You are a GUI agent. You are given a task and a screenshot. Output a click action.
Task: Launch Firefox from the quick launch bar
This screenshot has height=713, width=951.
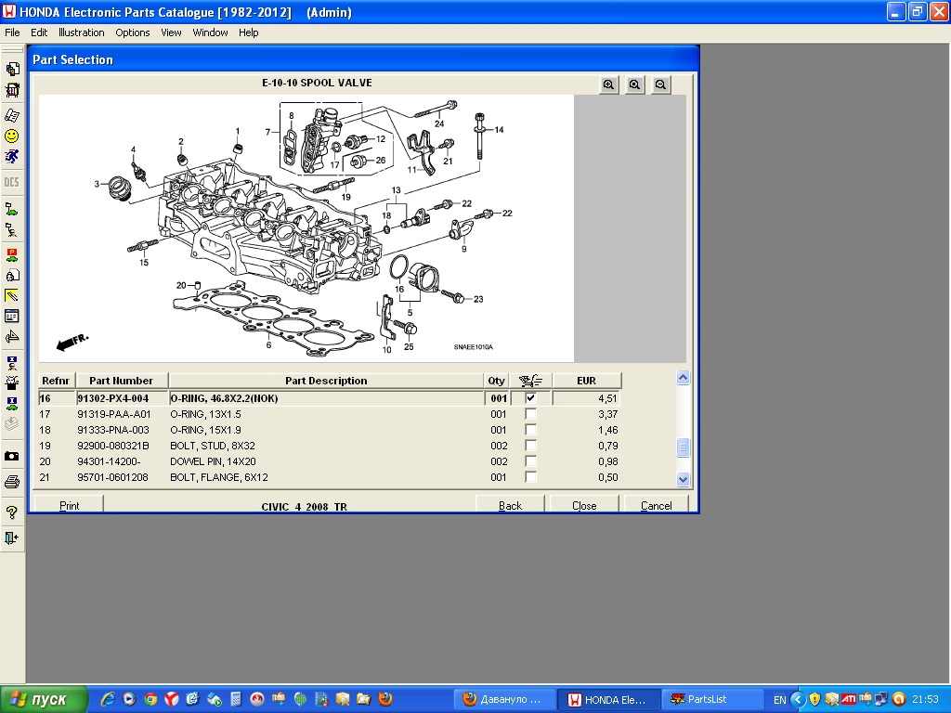pos(385,699)
